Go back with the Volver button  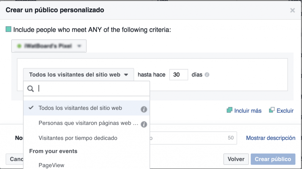pos(236,159)
